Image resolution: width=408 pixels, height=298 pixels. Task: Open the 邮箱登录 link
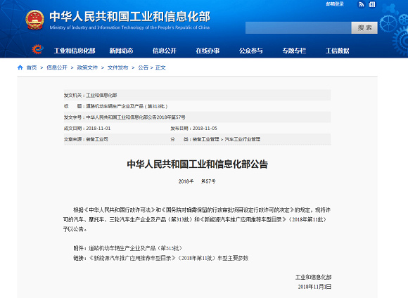pos(335,4)
